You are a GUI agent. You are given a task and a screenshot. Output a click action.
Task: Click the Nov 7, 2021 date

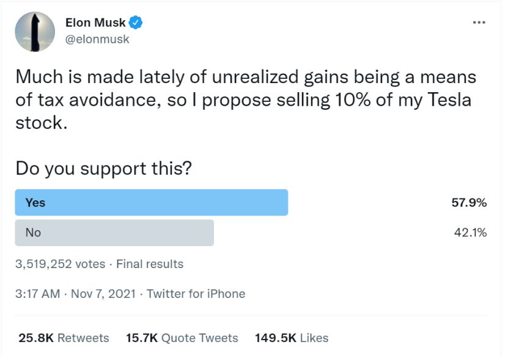pyautogui.click(x=101, y=294)
